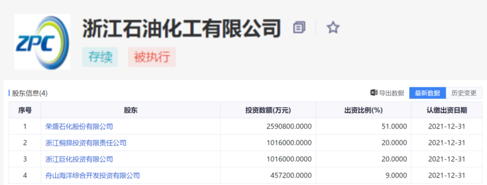The image size is (487, 185).
Task: Click the 存续 status tag
Action: click(x=100, y=57)
